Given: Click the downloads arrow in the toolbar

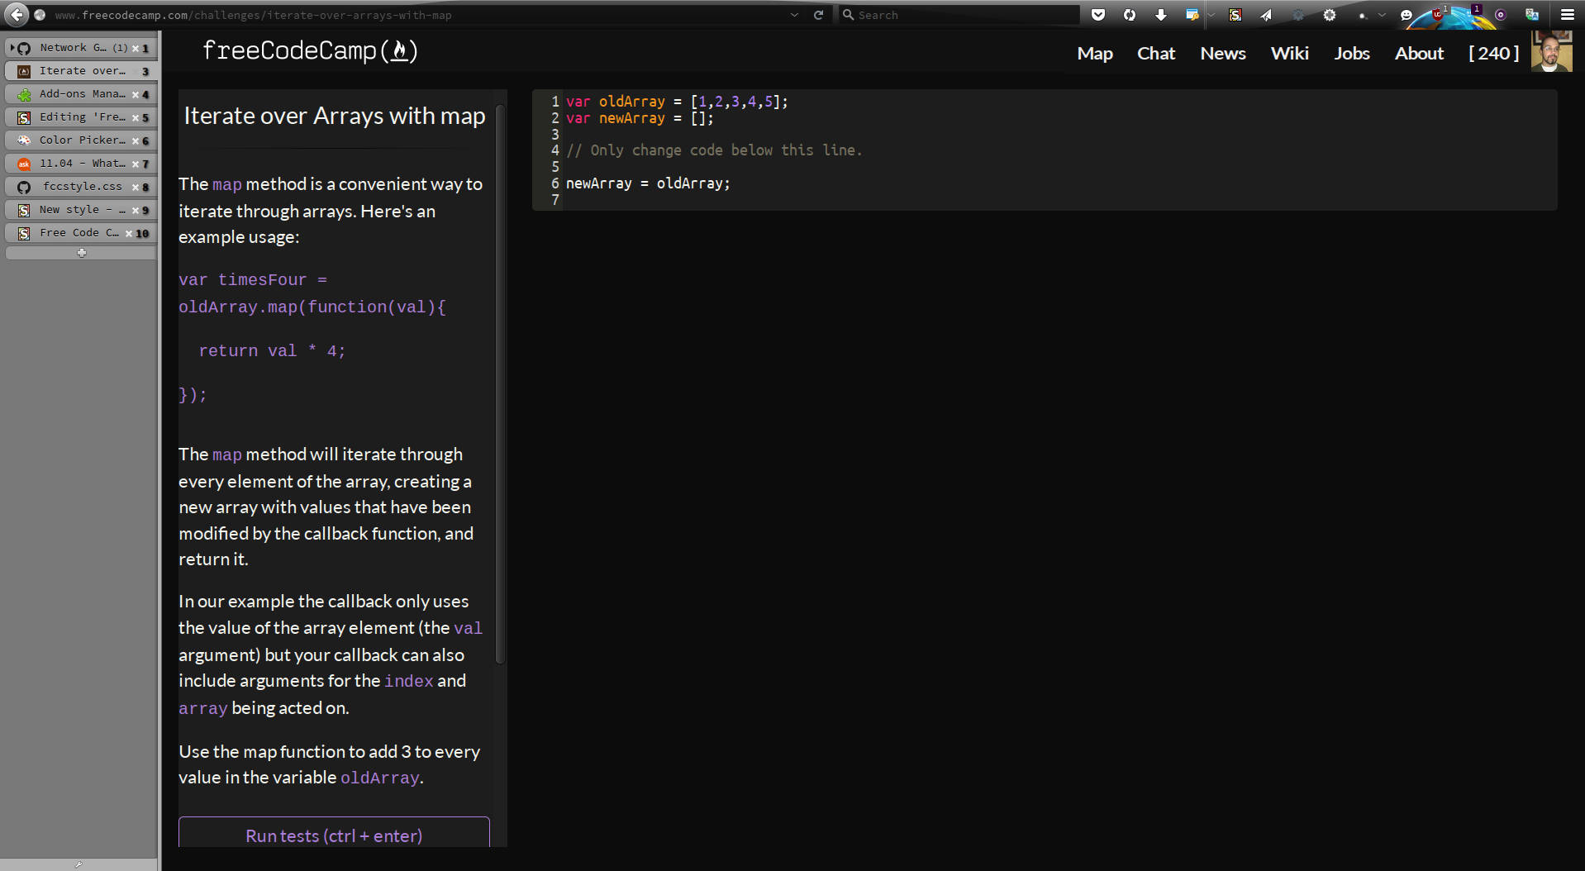Looking at the screenshot, I should (1160, 15).
